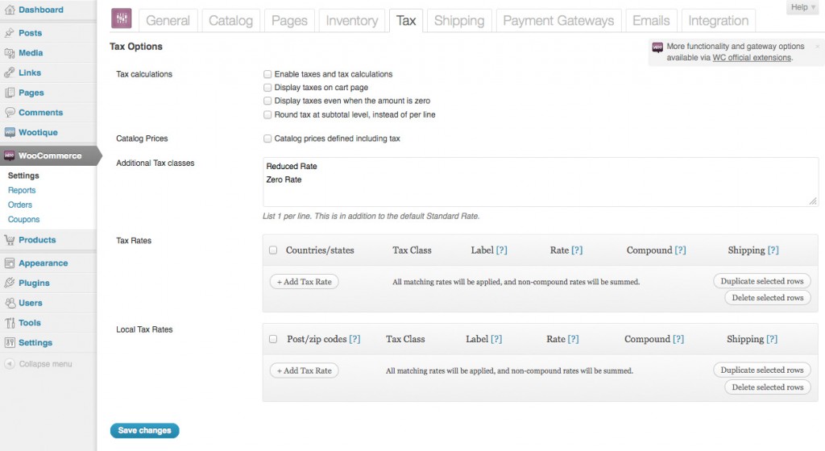Open the Help dropdown at top right
The width and height of the screenshot is (825, 451).
click(803, 7)
